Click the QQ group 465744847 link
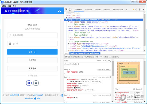Image resolution: width=147 pixels, height=104 pixels. 38,95
